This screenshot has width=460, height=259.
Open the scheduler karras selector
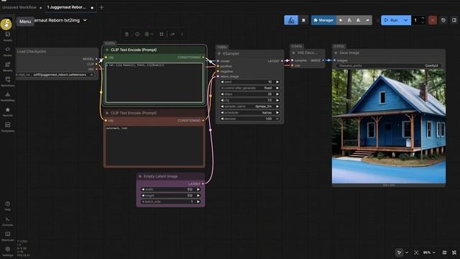point(249,113)
